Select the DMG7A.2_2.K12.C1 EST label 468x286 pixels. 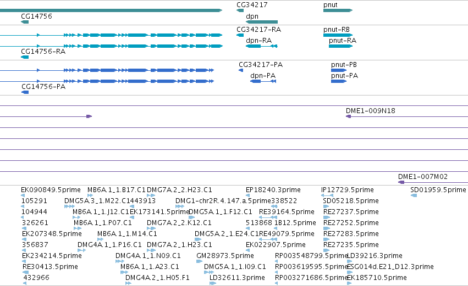click(179, 222)
